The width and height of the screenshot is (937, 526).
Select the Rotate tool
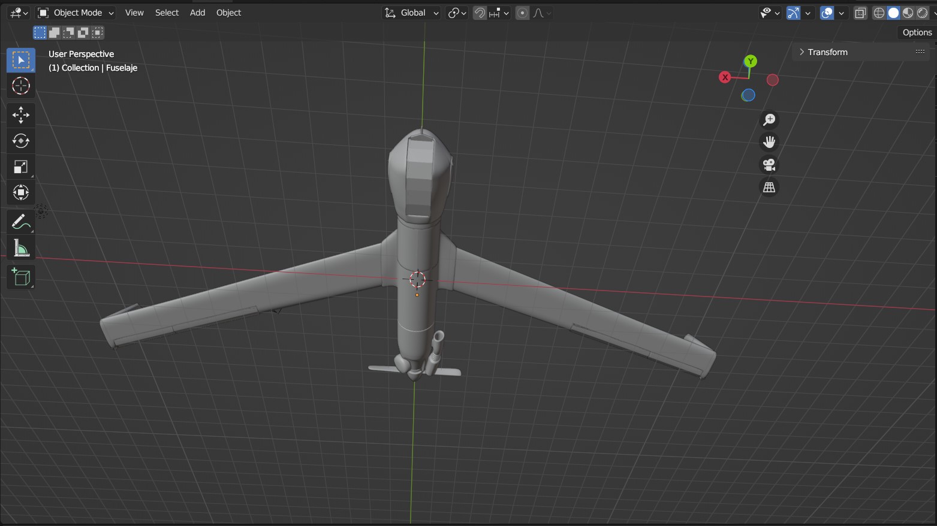(x=20, y=140)
